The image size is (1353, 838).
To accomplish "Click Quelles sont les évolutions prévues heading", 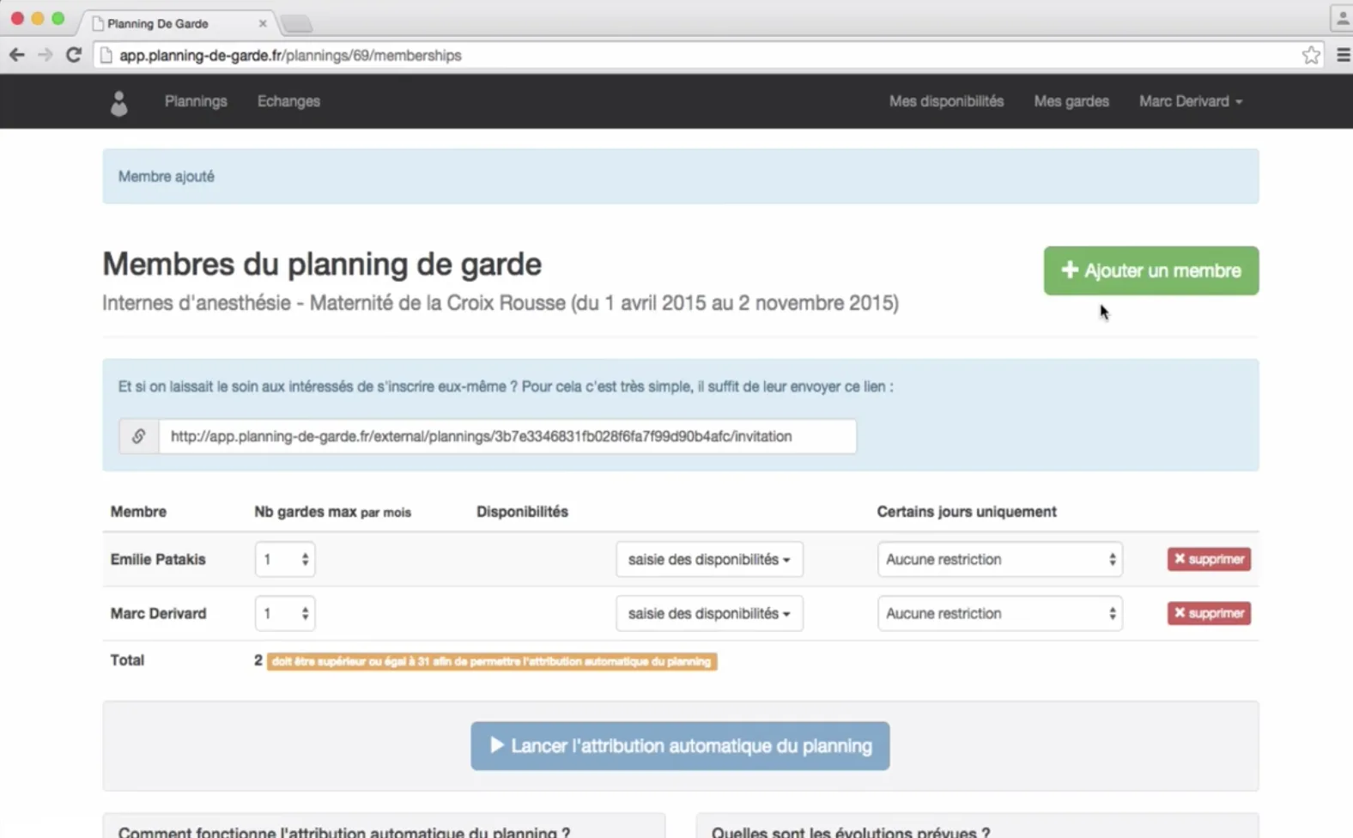I will coord(851,832).
